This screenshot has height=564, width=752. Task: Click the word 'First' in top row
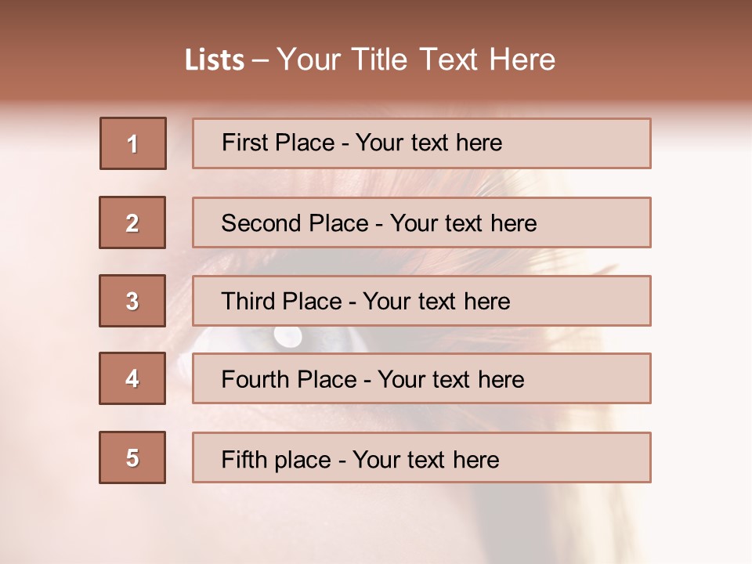[244, 143]
